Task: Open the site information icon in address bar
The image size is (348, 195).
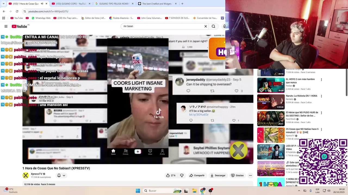Action: tap(25, 11)
